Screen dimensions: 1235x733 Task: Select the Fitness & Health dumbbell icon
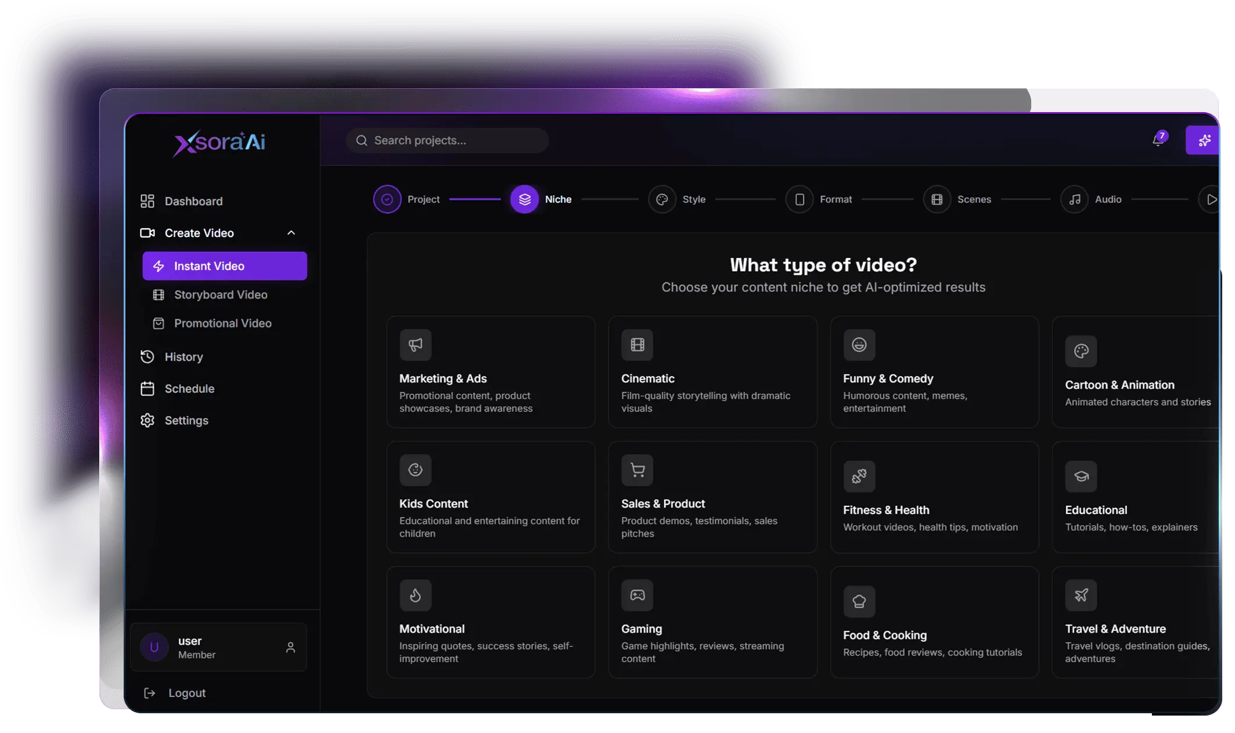tap(859, 476)
